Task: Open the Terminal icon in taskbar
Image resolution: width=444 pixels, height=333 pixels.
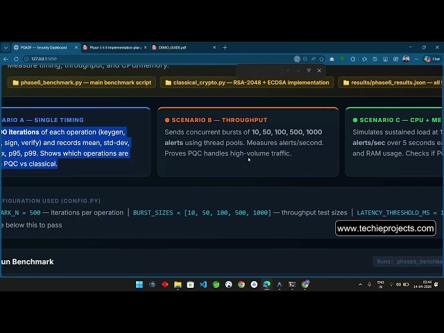Action: click(292, 284)
